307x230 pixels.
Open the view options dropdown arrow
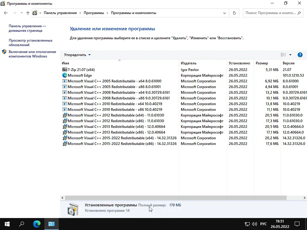[290, 55]
